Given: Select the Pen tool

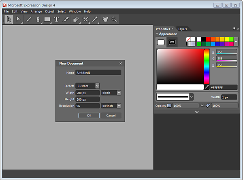Looking at the screenshot, I should click(38, 19).
